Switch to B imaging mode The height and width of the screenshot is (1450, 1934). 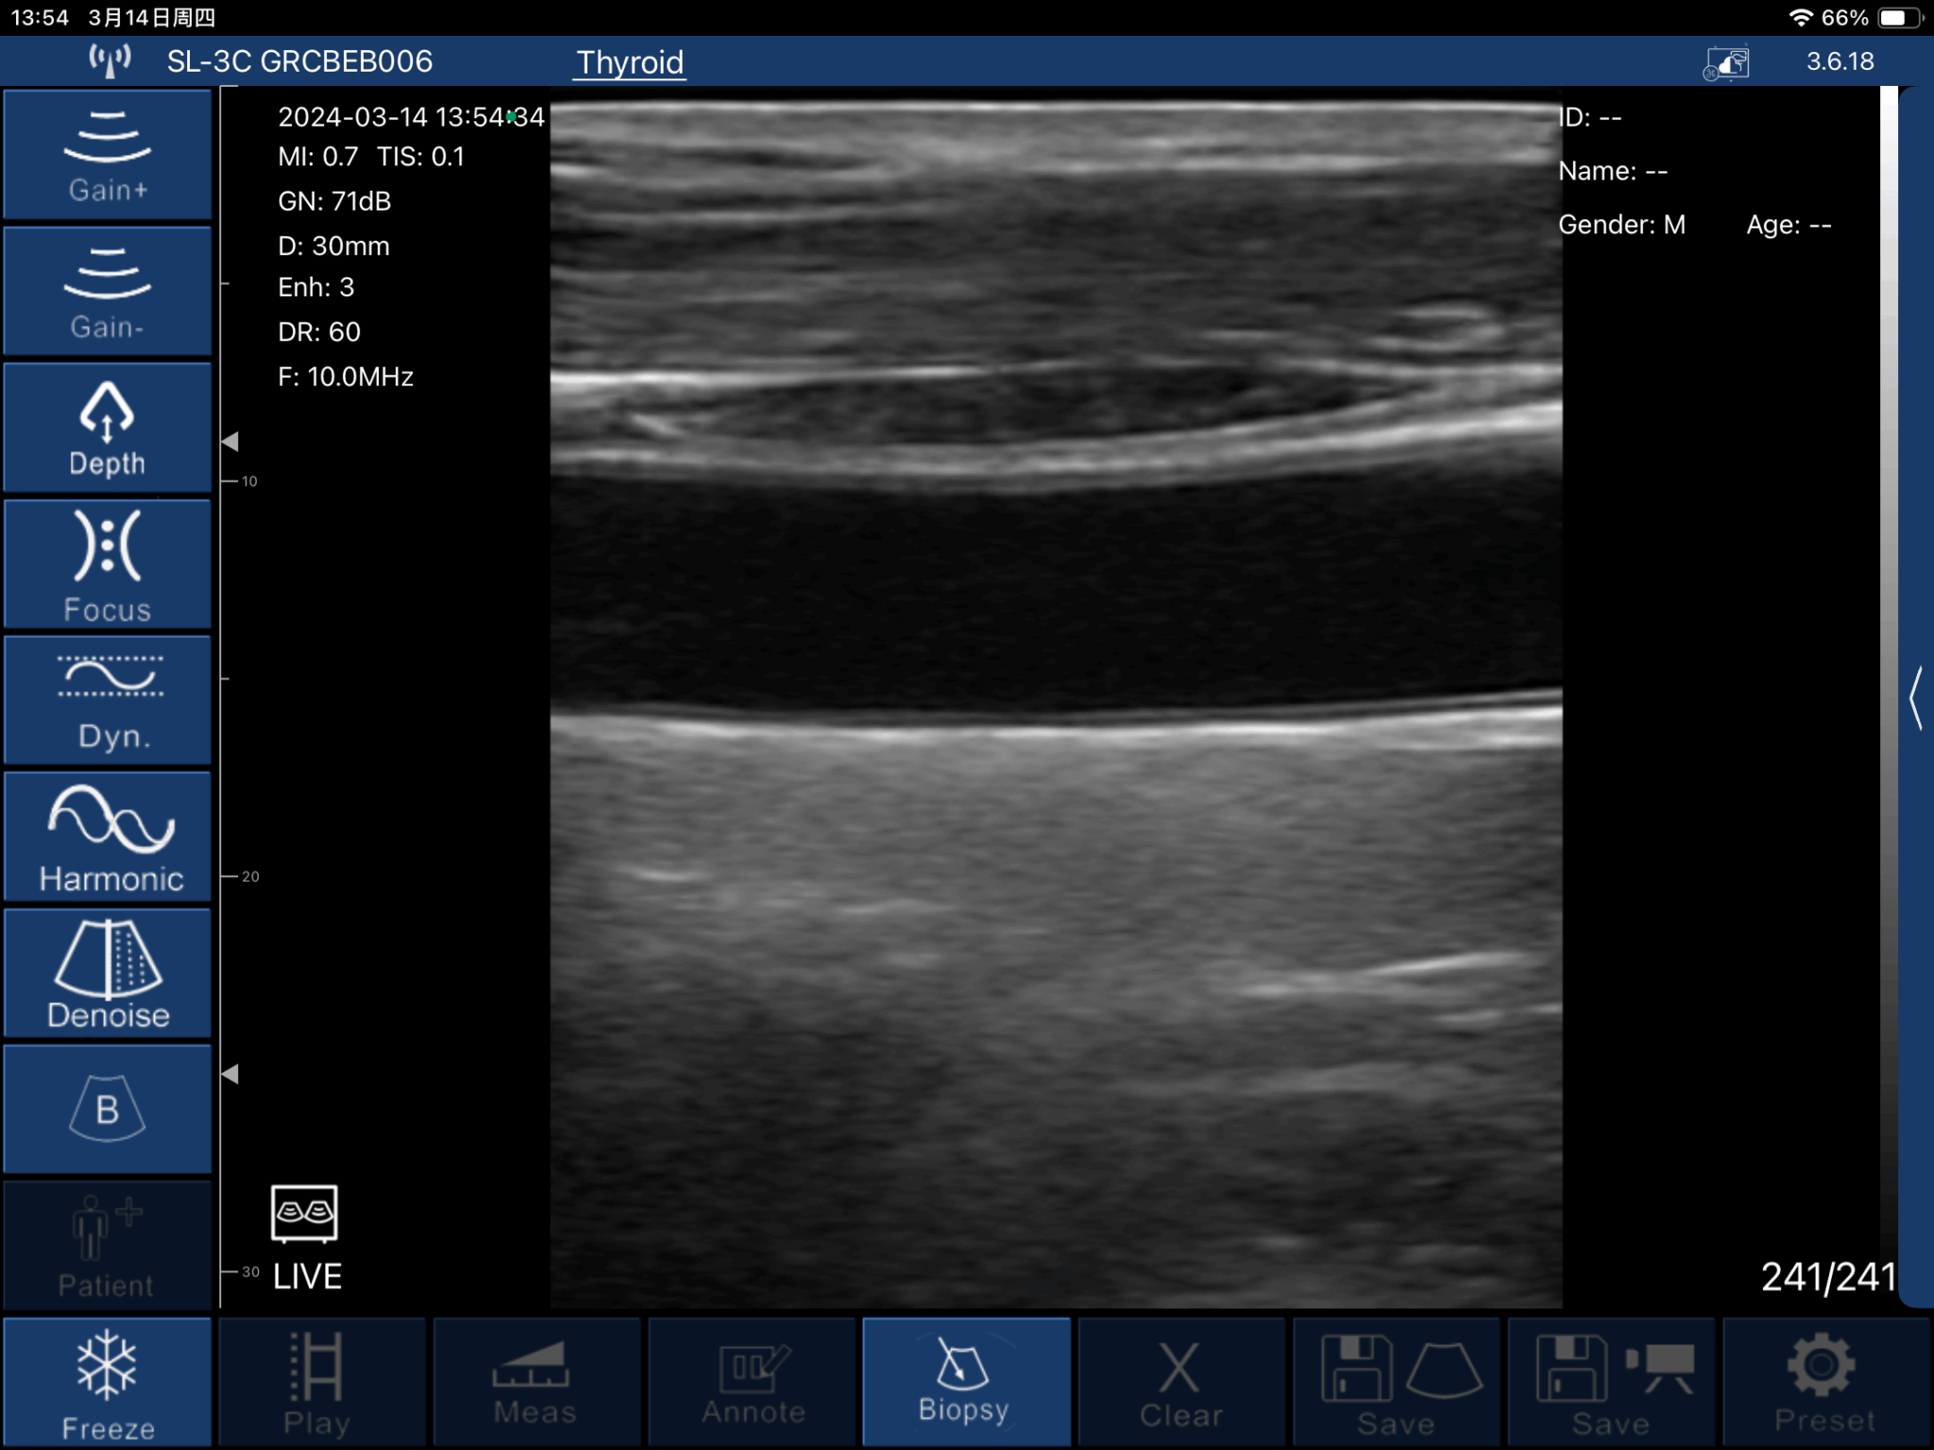click(107, 1109)
